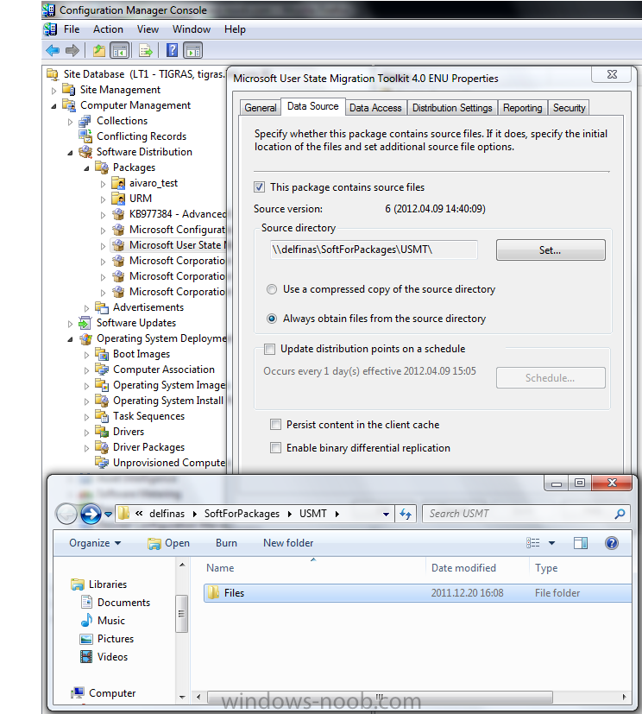The height and width of the screenshot is (714, 642).
Task: Expand the Site Management tree node
Action: pyautogui.click(x=54, y=91)
